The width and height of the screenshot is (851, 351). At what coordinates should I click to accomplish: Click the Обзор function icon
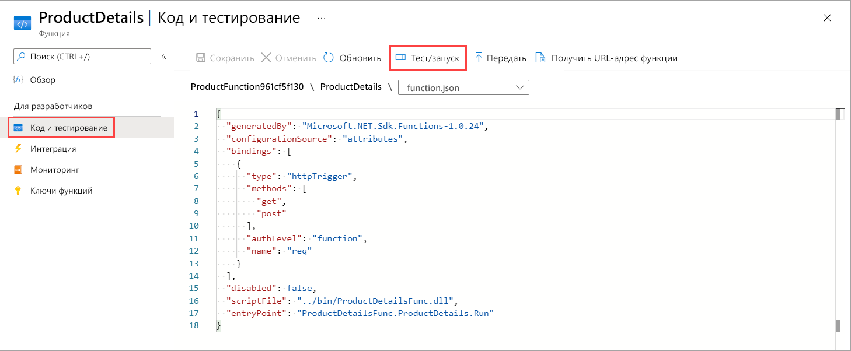coord(18,80)
